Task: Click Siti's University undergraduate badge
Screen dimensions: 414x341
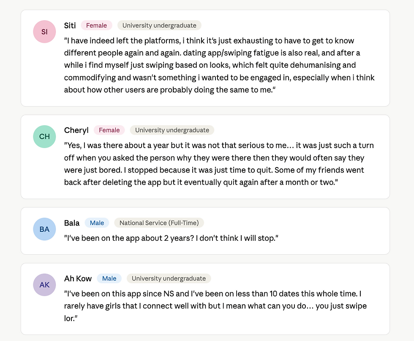Action: click(x=159, y=25)
